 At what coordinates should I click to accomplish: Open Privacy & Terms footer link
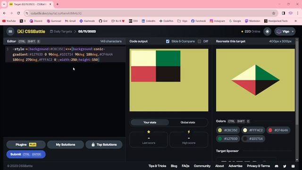click(x=259, y=166)
